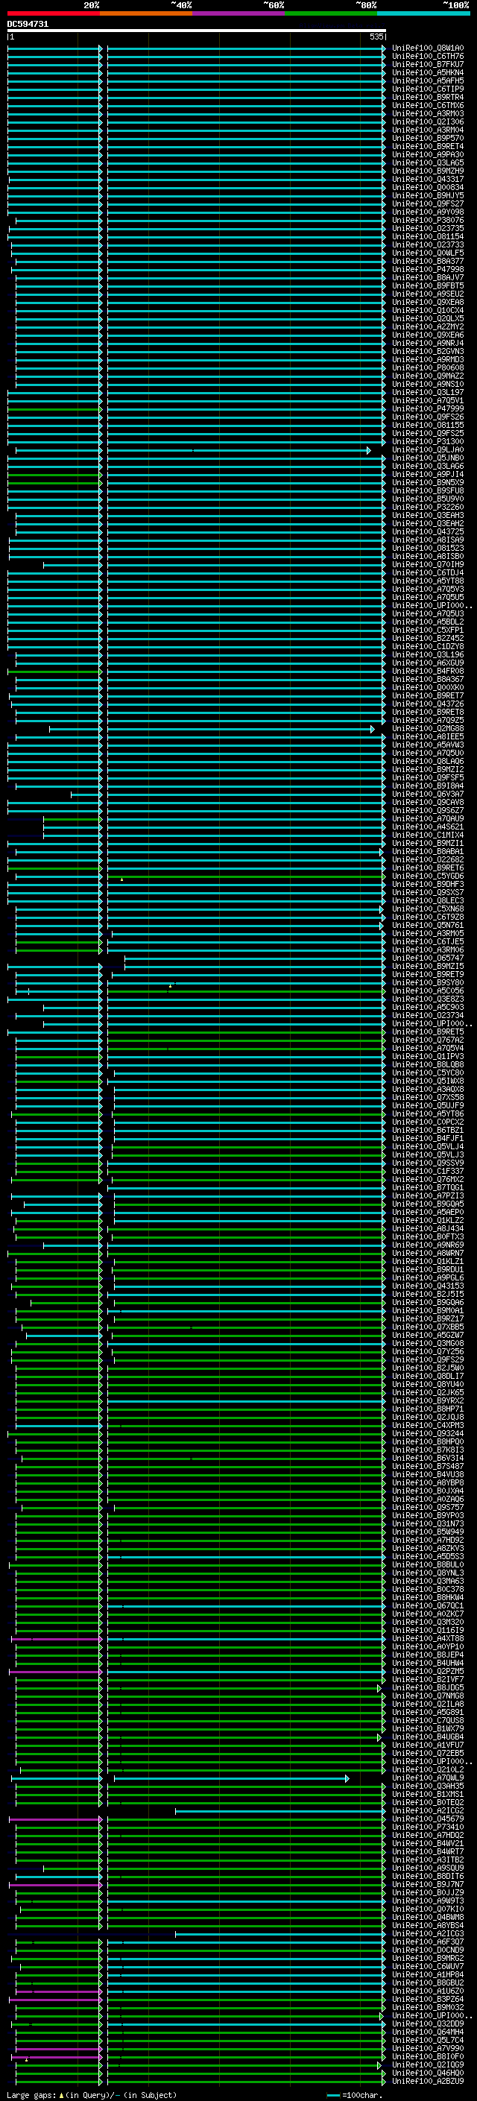Select hit label UniRef100_A5HKN4
Screen dimensions: 477x2101
tap(428, 72)
